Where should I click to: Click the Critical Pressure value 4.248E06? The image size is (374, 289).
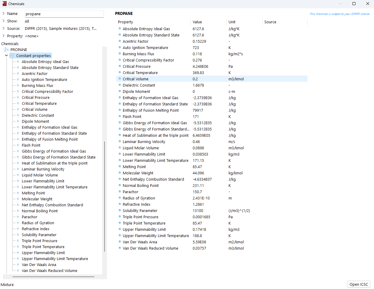click(200, 66)
